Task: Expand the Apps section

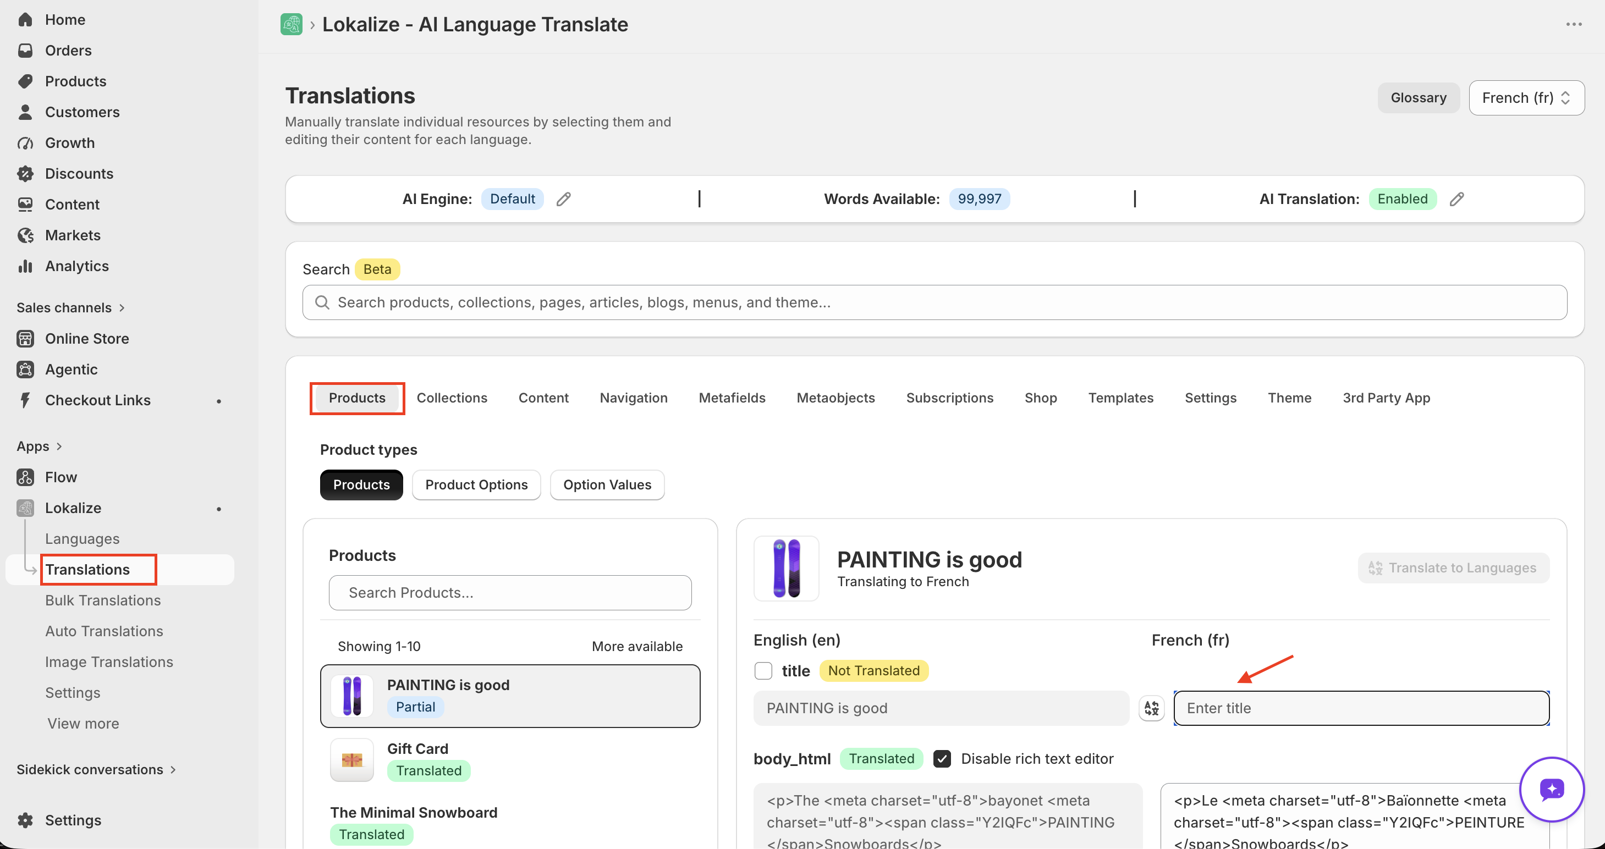Action: pos(39,446)
